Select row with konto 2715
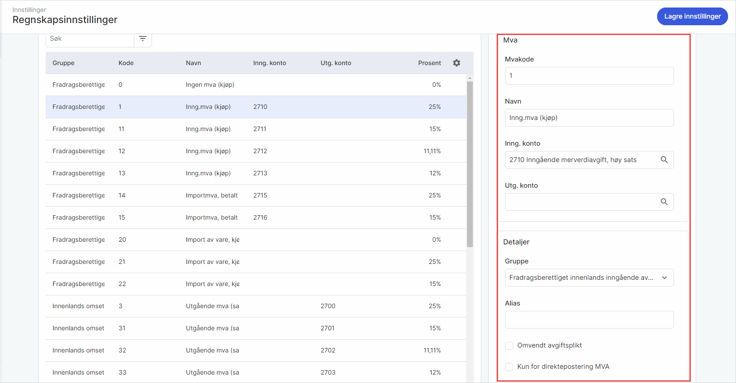The height and width of the screenshot is (383, 736). tap(256, 195)
